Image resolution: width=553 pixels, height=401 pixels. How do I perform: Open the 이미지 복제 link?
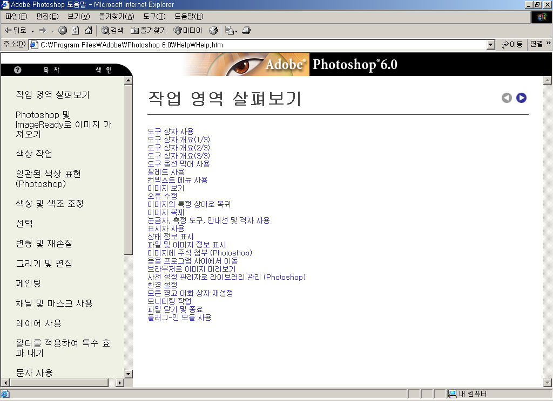pos(166,212)
